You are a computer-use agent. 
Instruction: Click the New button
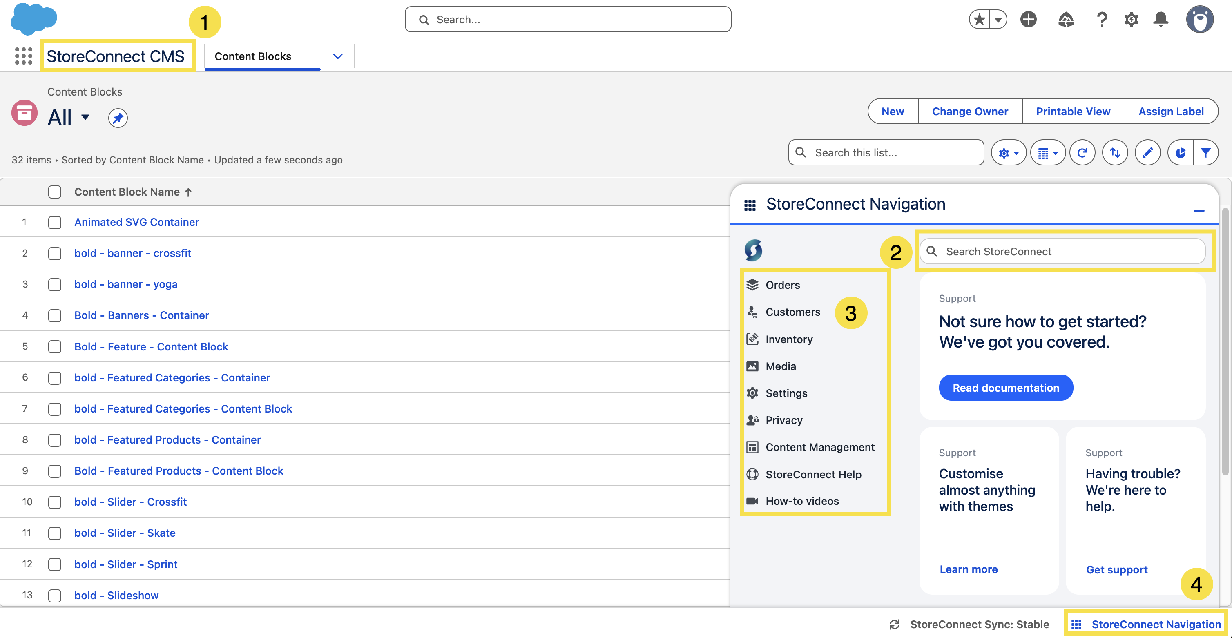pos(893,111)
